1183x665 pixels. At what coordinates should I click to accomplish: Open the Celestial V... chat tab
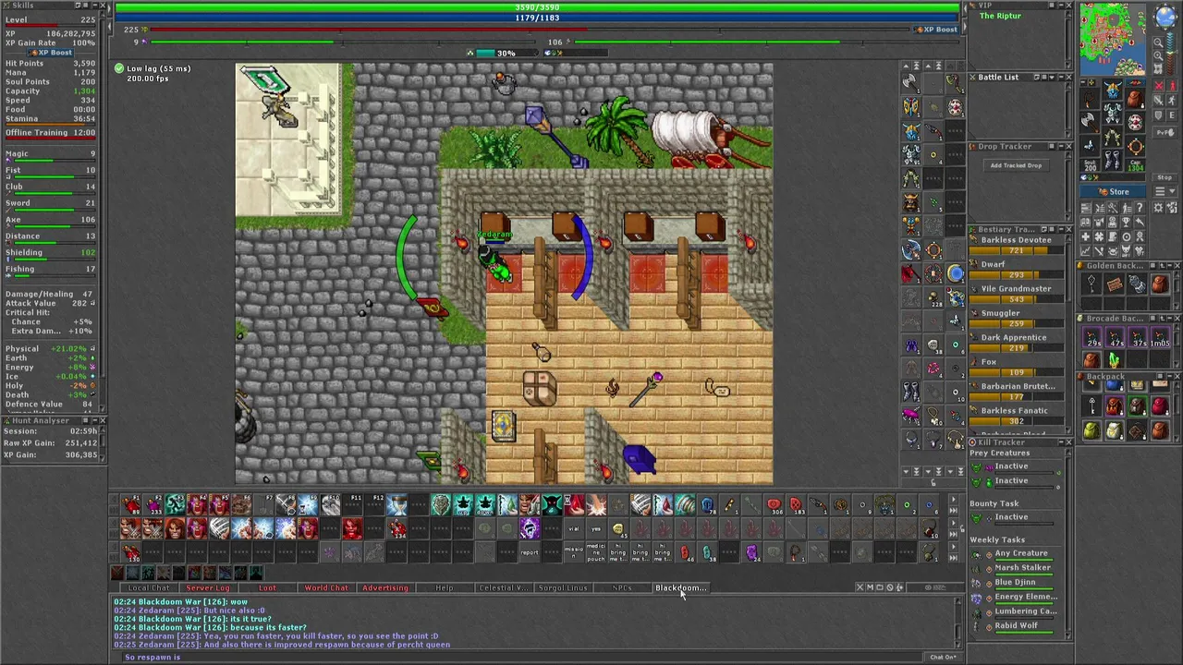504,587
